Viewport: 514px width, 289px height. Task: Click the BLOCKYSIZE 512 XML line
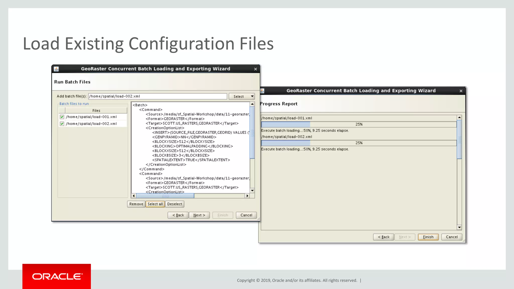[183, 142]
